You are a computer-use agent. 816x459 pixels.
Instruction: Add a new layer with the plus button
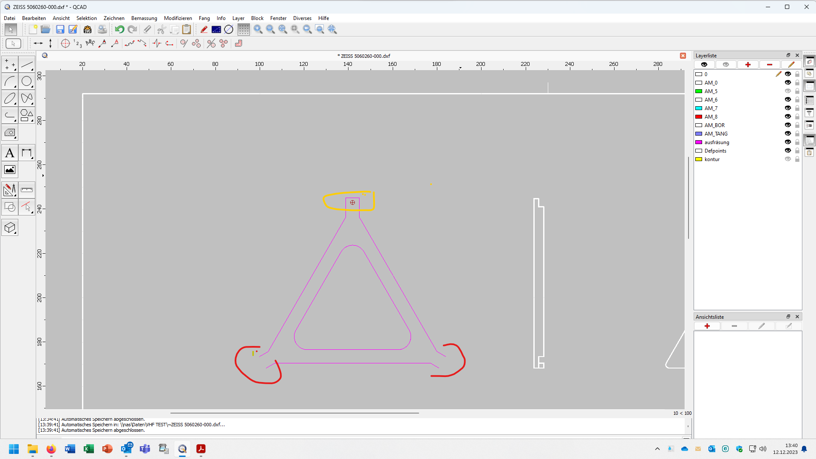tap(748, 64)
